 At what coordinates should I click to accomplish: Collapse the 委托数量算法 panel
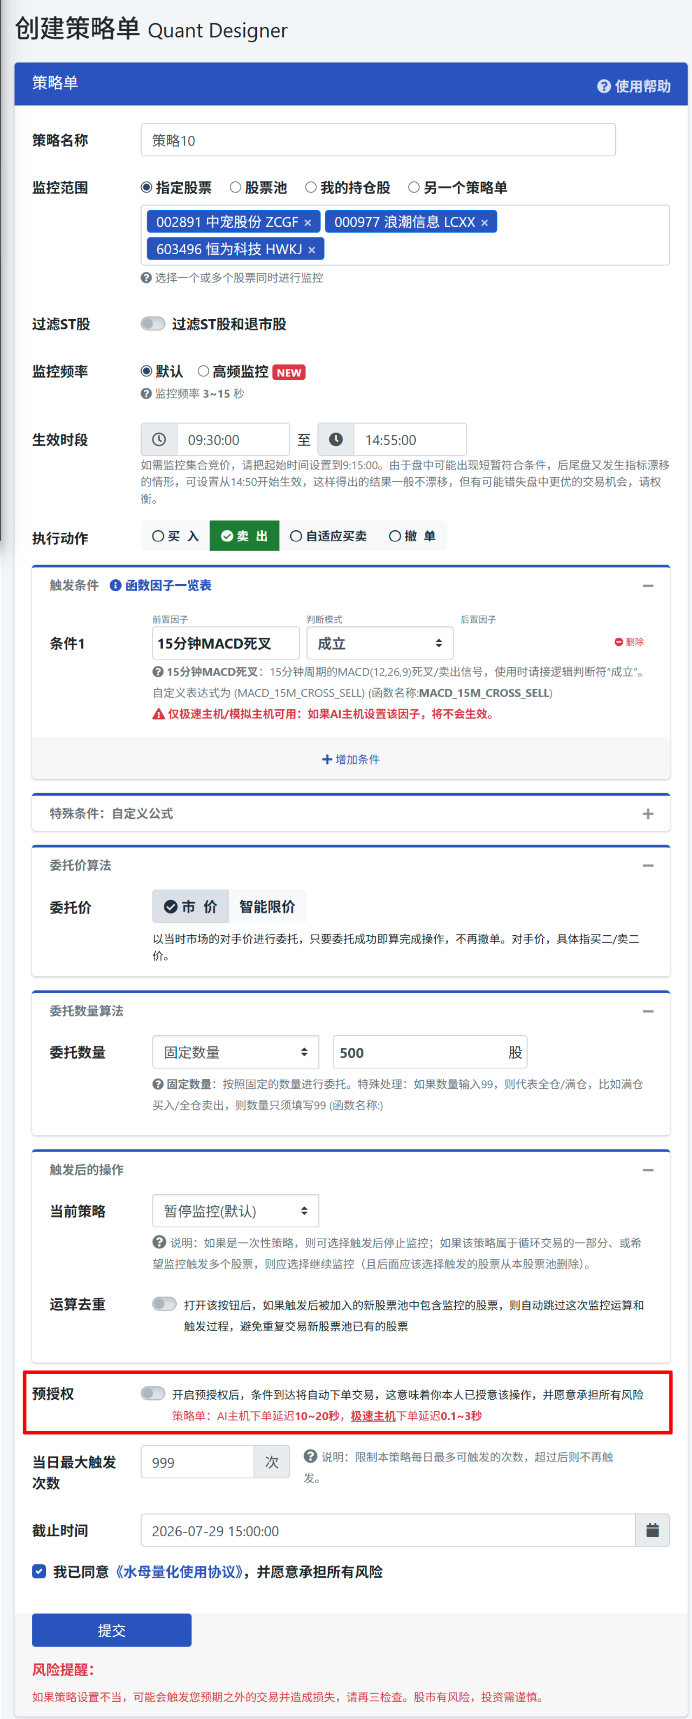[648, 1011]
